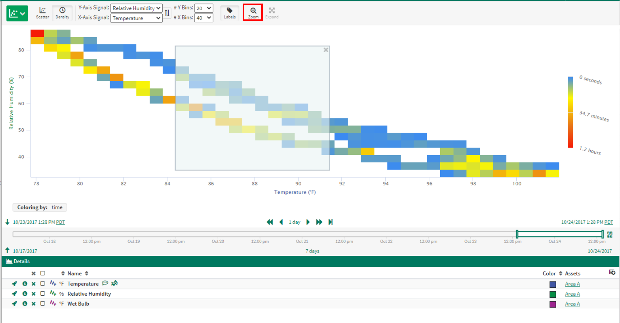
Task: Open the chart view type menu
Action: coord(17,13)
